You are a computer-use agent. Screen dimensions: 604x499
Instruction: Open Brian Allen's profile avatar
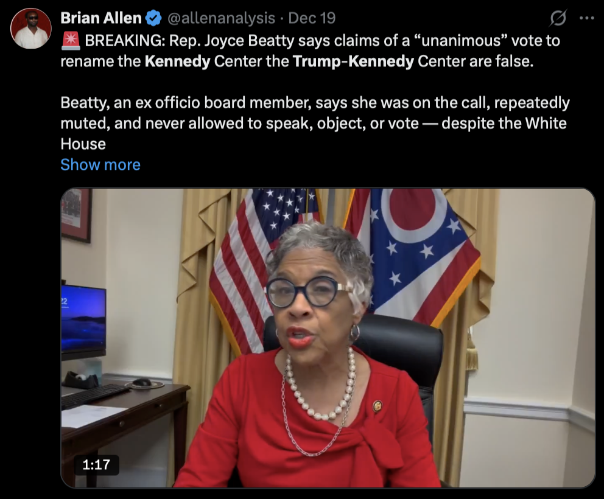pos(31,28)
